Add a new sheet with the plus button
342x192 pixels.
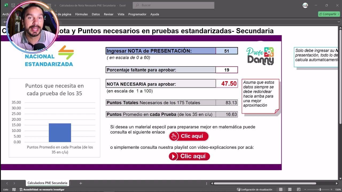click(x=81, y=183)
